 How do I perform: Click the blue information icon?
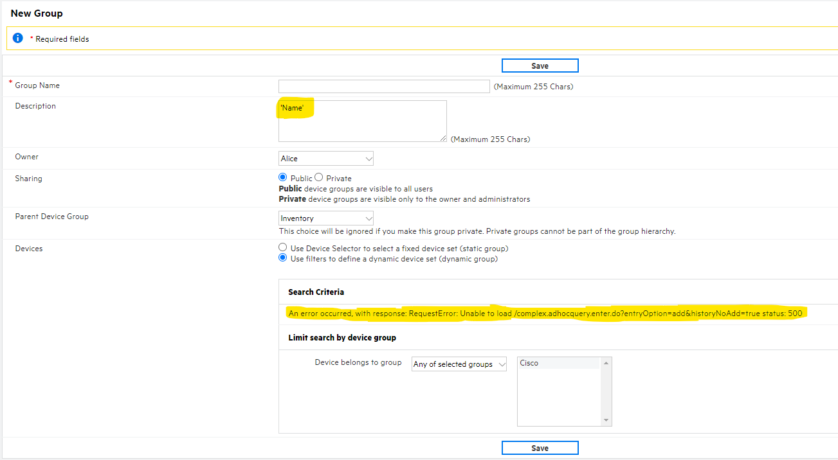(17, 38)
